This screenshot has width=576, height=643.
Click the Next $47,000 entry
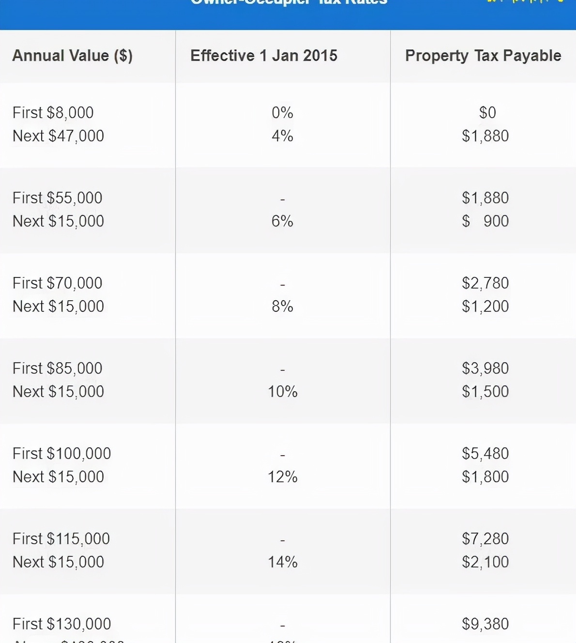tap(58, 136)
